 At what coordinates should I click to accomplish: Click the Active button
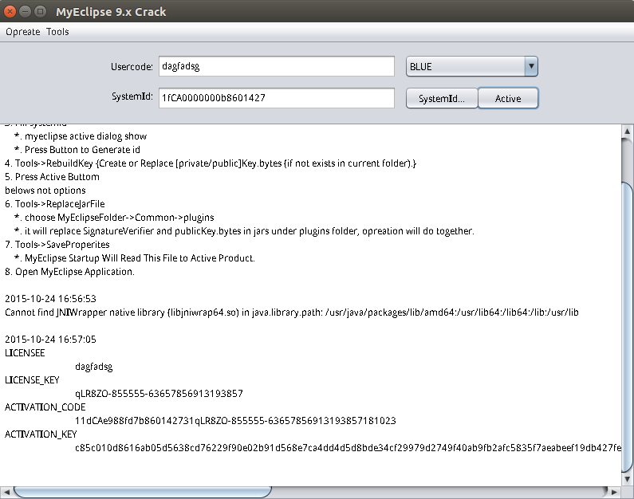click(508, 98)
